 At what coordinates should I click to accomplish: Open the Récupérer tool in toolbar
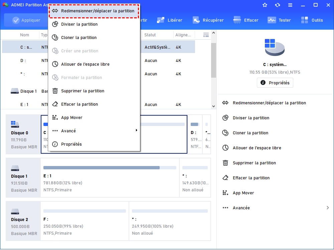point(208,20)
